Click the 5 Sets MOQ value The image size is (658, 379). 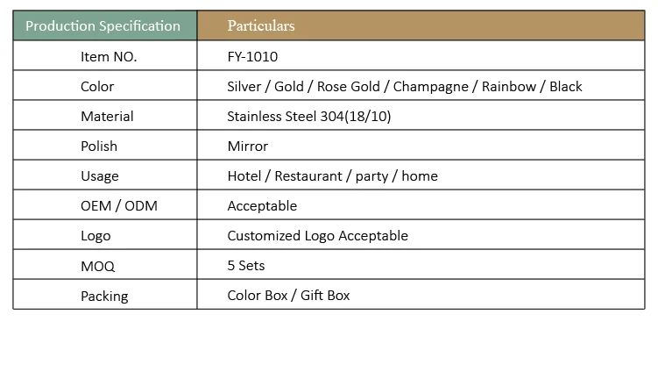245,265
